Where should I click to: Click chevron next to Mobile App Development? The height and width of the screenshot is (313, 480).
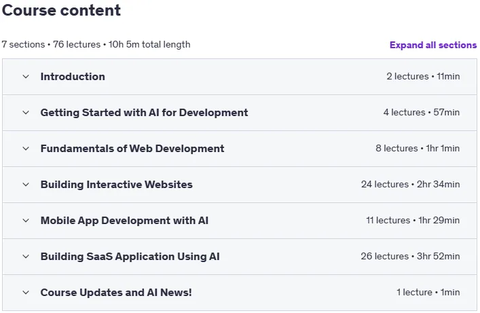[26, 221]
